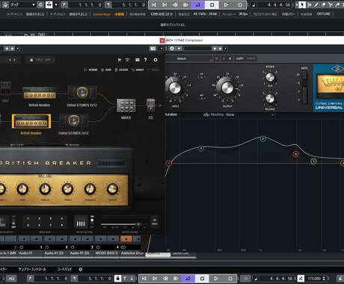Select the lower Celest G12M25 2x12 cabinet
Viewport: 344px width, 284px height.
(x=73, y=121)
